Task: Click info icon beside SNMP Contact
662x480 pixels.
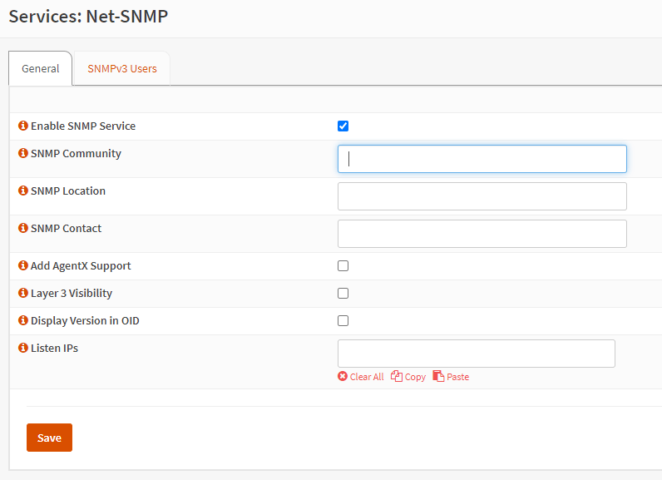Action: [x=22, y=228]
